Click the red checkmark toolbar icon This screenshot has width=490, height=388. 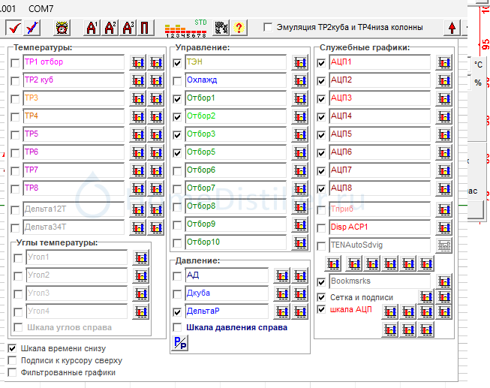(x=13, y=27)
